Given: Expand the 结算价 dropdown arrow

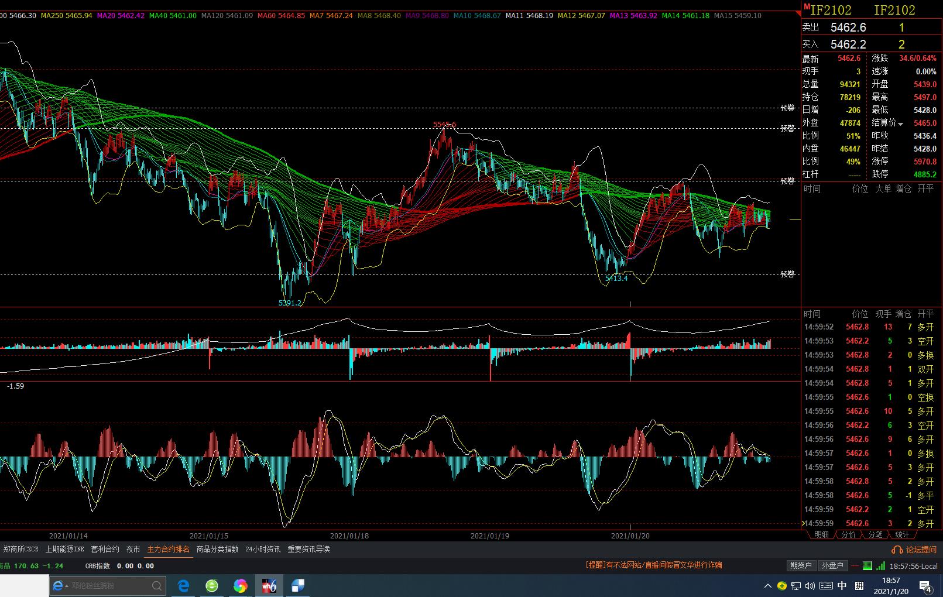Looking at the screenshot, I should pos(901,123).
